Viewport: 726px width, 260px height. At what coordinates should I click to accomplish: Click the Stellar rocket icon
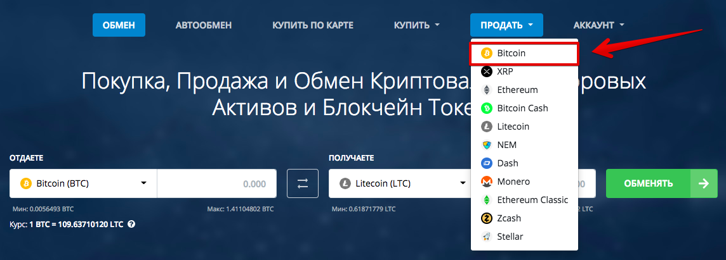(x=486, y=237)
